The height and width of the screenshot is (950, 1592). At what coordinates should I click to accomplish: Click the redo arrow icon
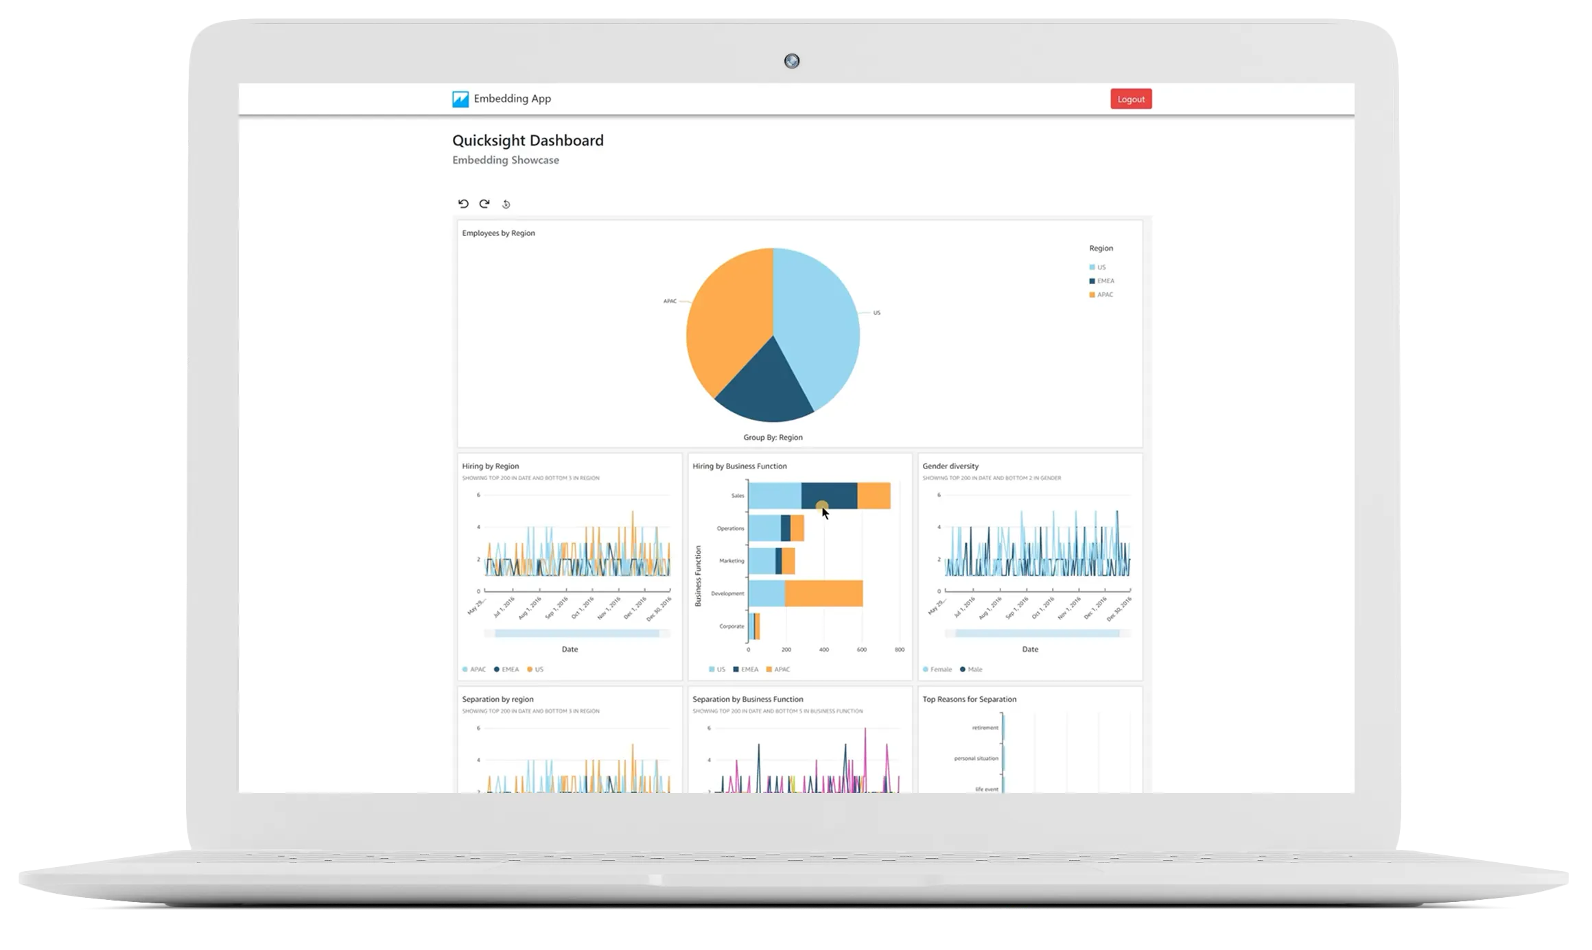484,204
